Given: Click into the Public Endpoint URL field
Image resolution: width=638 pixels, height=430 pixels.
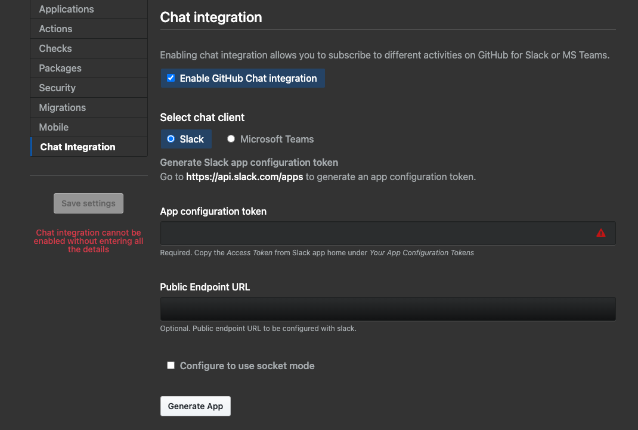Looking at the screenshot, I should (388, 309).
